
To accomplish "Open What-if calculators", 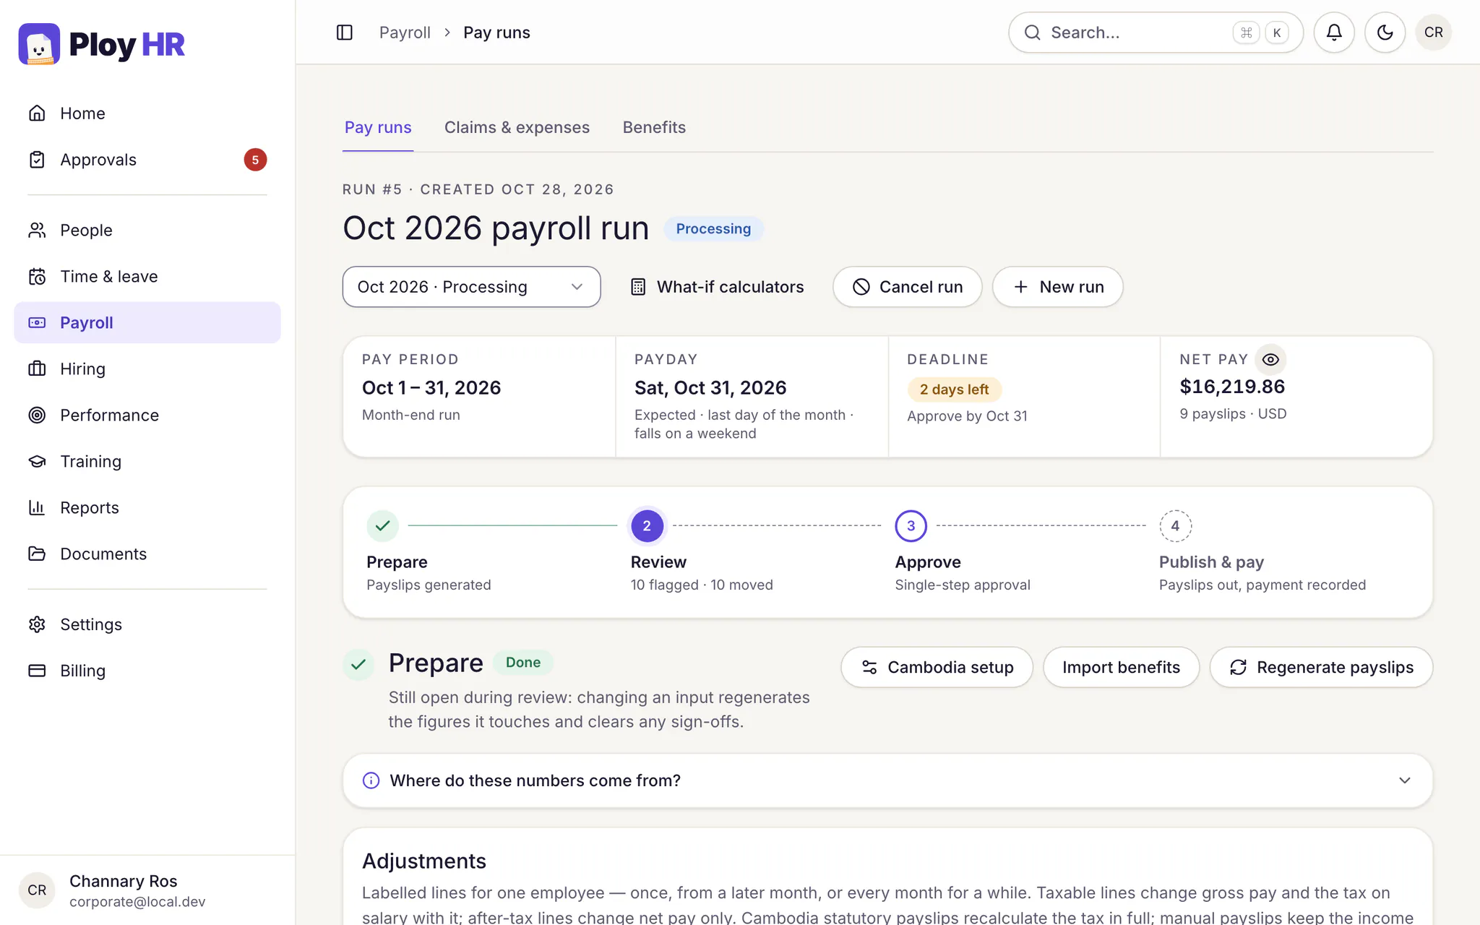I will pos(718,287).
